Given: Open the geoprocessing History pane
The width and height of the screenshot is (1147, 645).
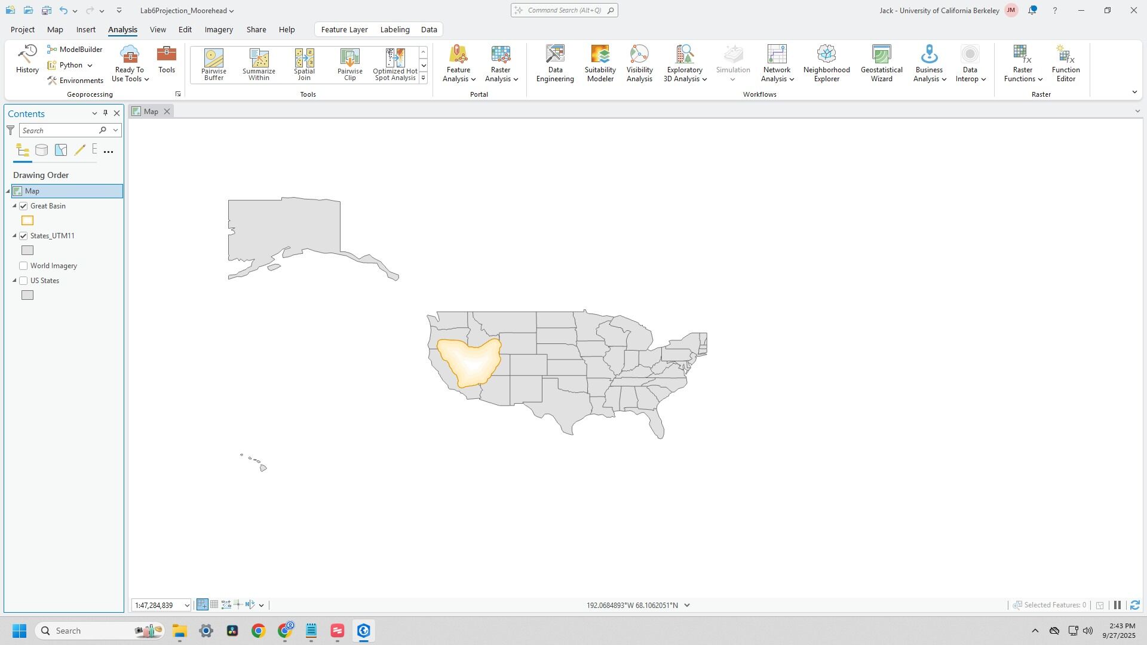Looking at the screenshot, I should (x=27, y=59).
